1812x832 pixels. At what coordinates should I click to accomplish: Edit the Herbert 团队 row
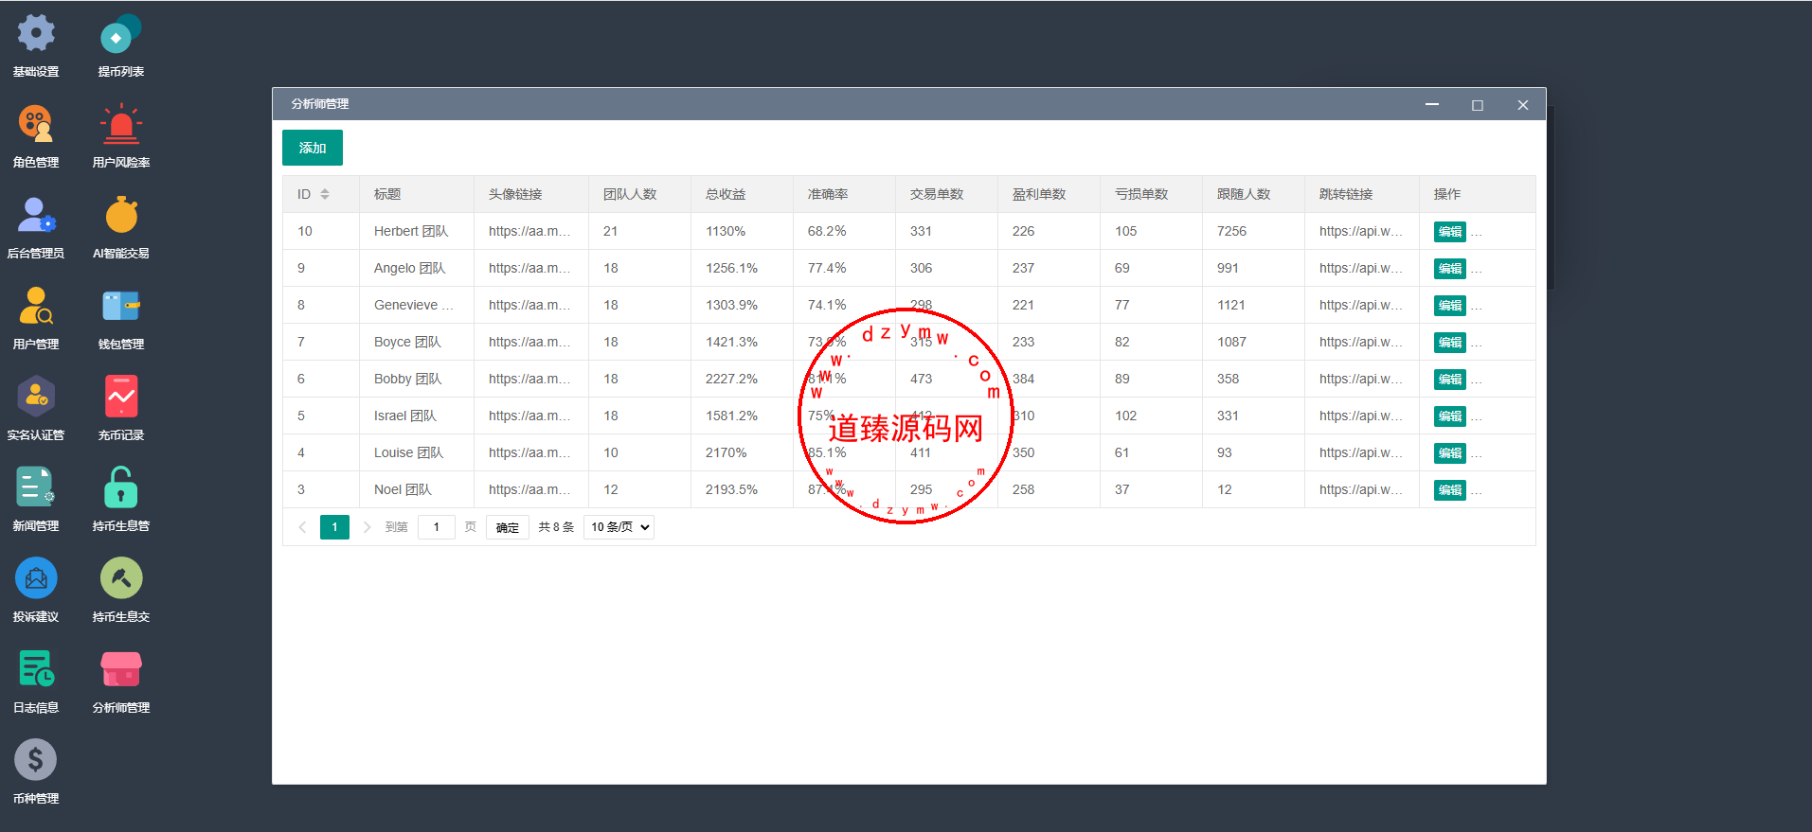1449,232
